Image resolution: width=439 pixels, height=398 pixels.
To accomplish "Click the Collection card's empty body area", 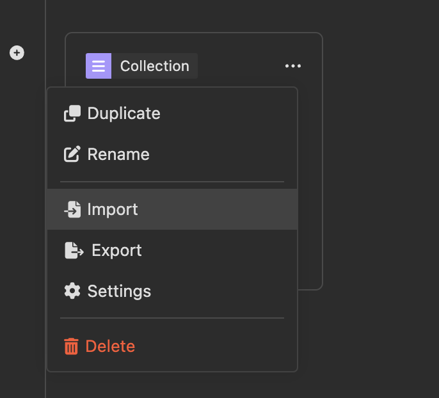I will [310, 192].
